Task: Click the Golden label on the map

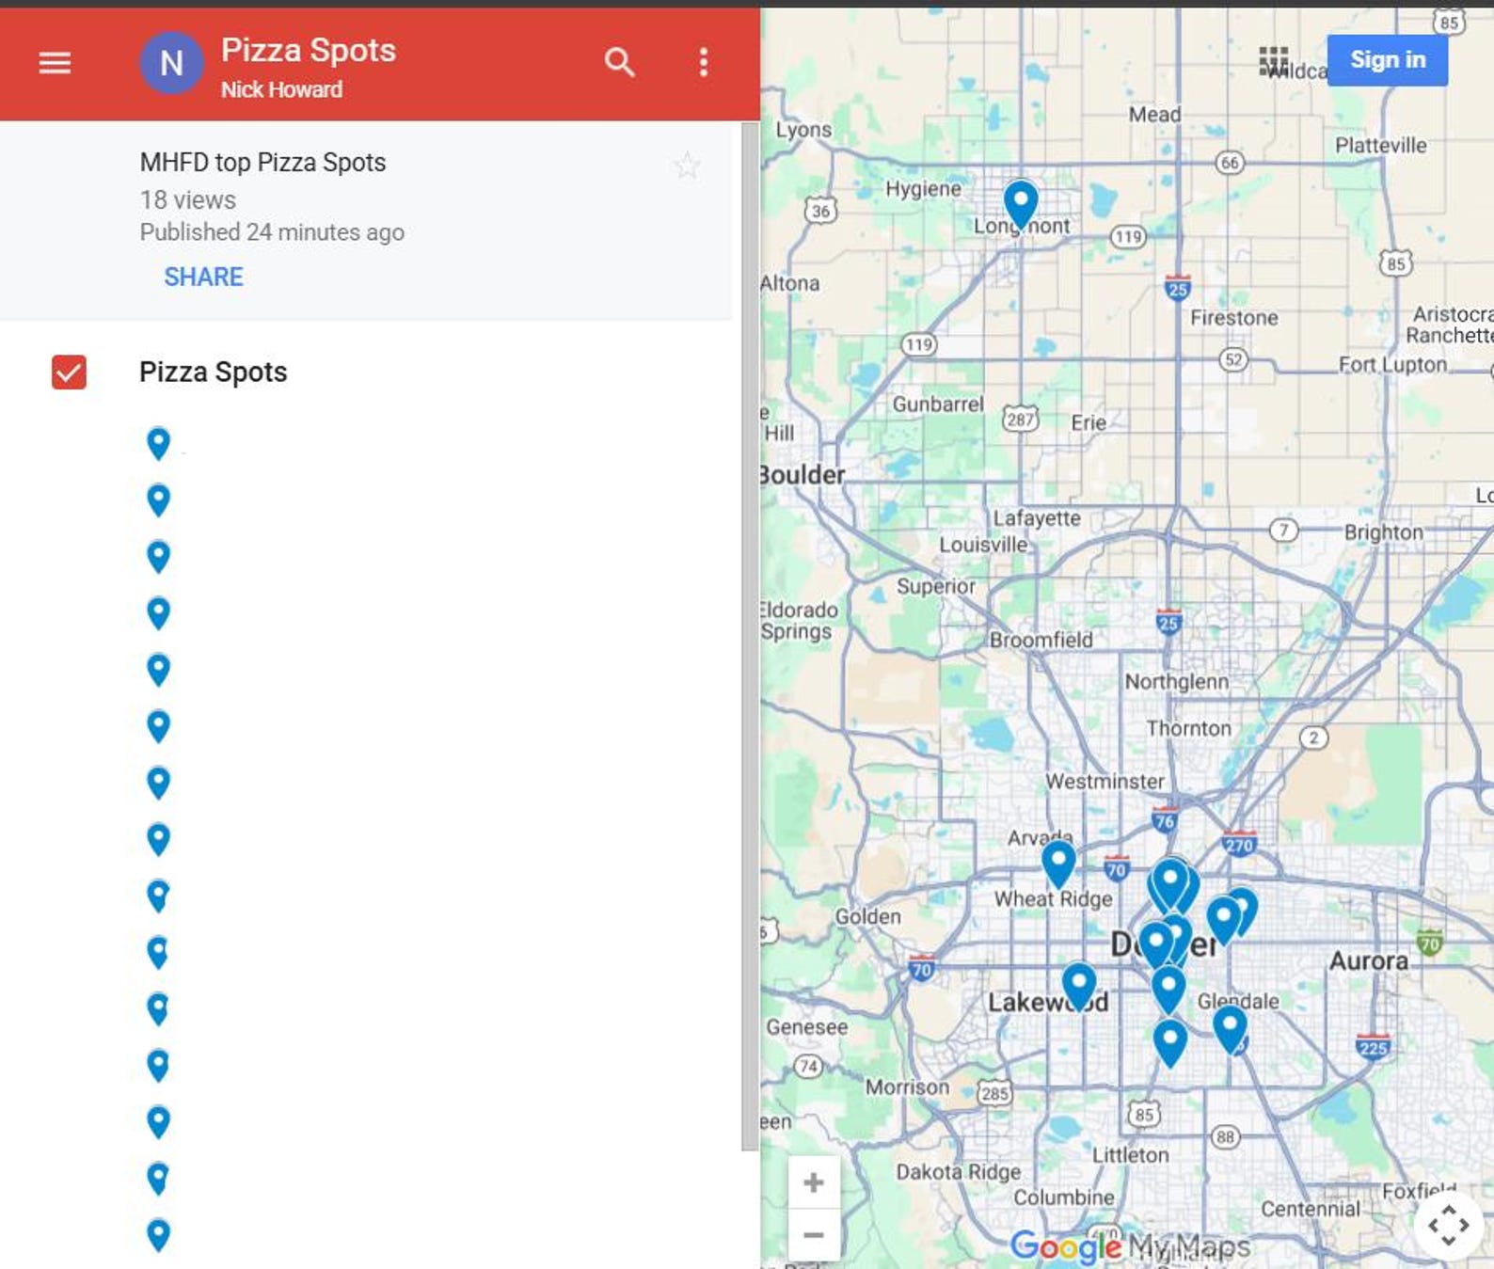Action: pos(867,916)
